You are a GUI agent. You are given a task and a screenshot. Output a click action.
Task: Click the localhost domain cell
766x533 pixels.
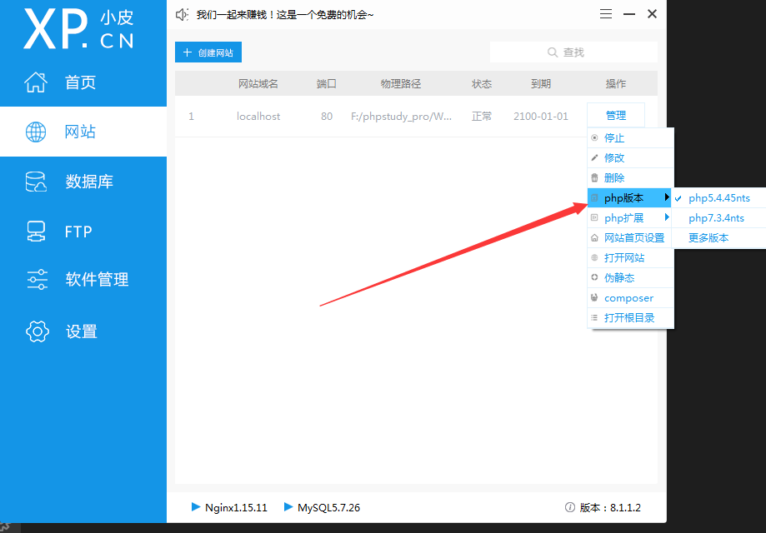(258, 116)
